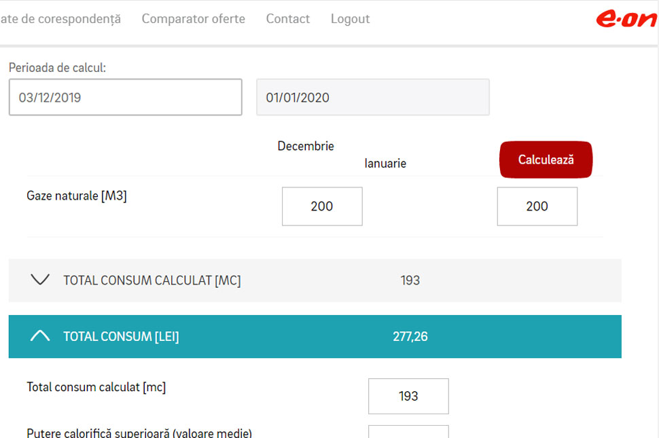Click the TOTAL CONSUM CALCULAT [MC] header text
The height and width of the screenshot is (438, 659).
click(152, 280)
